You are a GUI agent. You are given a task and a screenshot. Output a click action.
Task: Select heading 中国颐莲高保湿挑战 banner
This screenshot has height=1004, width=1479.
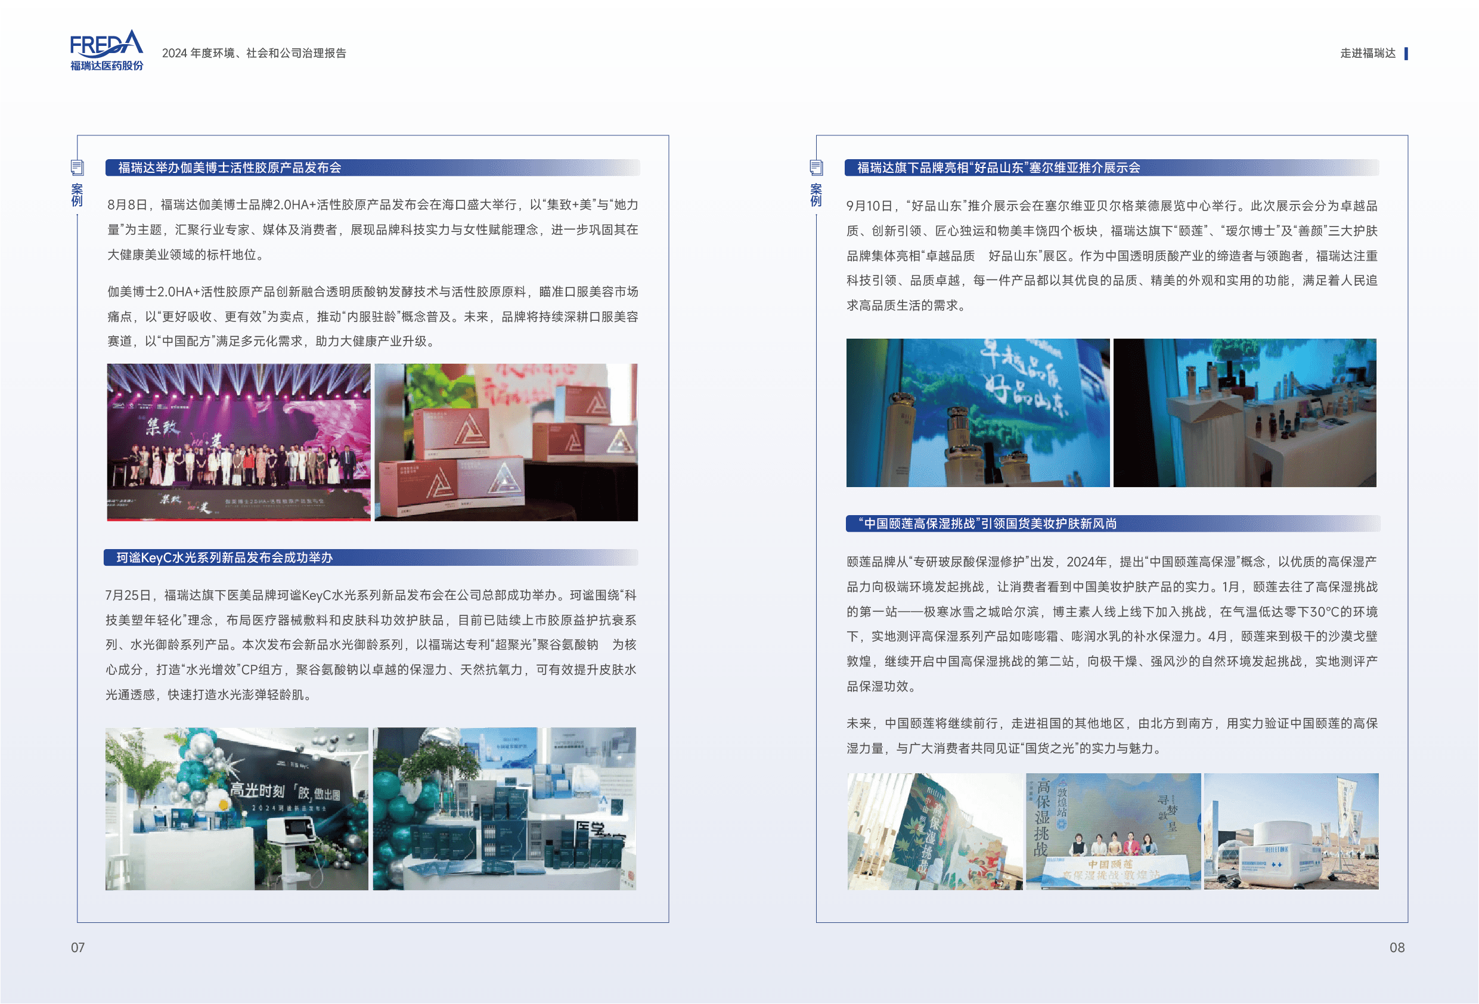(x=987, y=524)
